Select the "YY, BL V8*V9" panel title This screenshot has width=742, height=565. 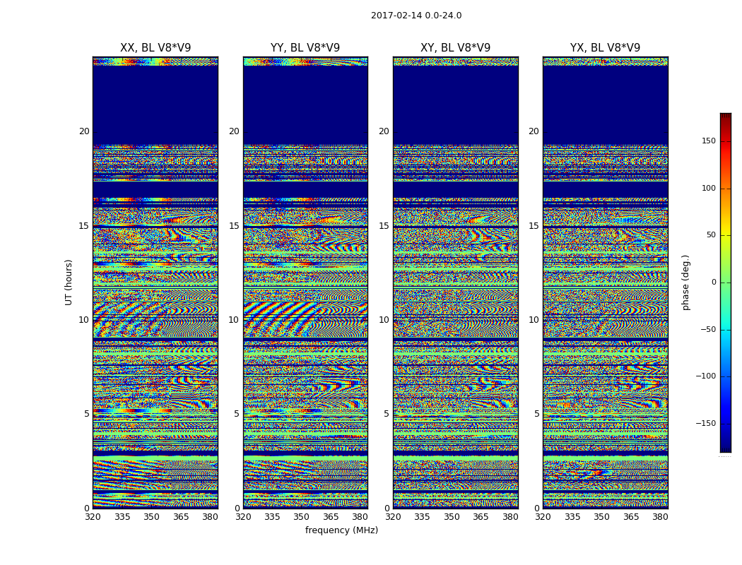[305, 48]
